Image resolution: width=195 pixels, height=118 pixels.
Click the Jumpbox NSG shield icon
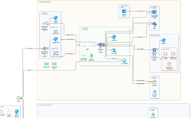(55, 17)
